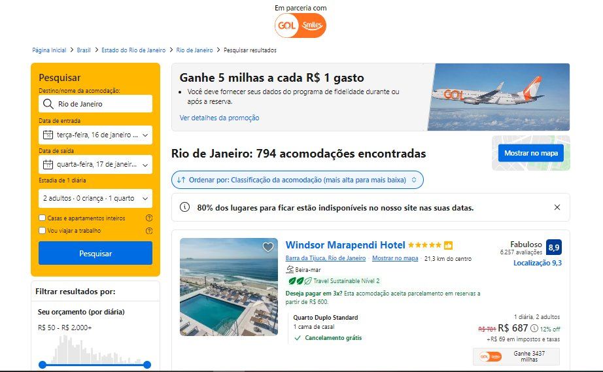Image resolution: width=603 pixels, height=372 pixels.
Task: Enable Casas e apartamentos inteiros checkbox
Action: pyautogui.click(x=43, y=218)
